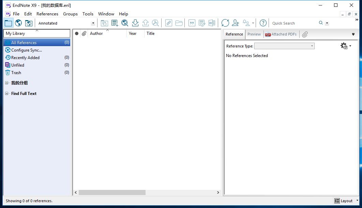Image resolution: width=362 pixels, height=208 pixels.
Task: Switch to the Attached PDFs tab
Action: pyautogui.click(x=281, y=34)
